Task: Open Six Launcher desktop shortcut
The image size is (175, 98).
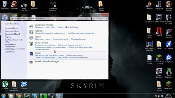Action: pyautogui.click(x=169, y=45)
